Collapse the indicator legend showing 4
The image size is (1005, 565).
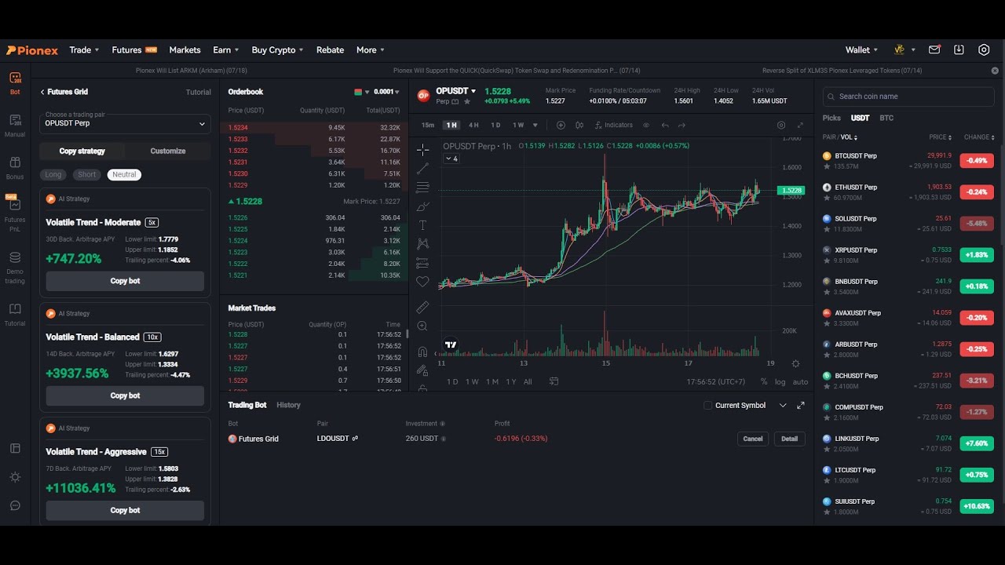(x=451, y=159)
